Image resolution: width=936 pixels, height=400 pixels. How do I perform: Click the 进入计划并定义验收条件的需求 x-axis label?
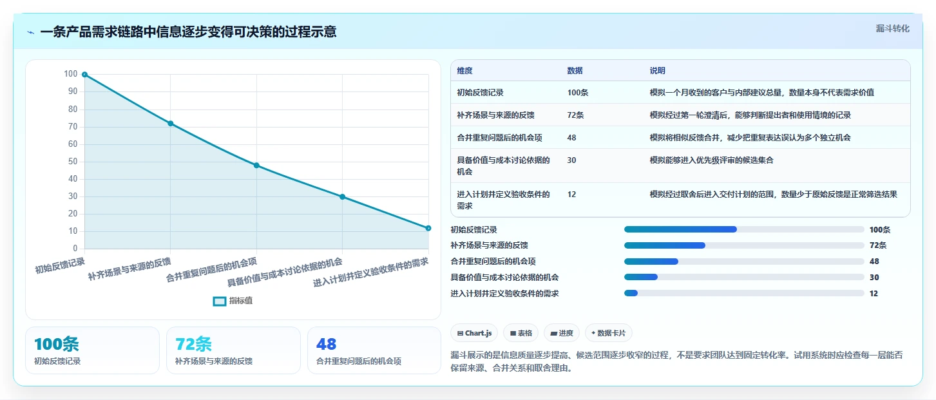(371, 273)
